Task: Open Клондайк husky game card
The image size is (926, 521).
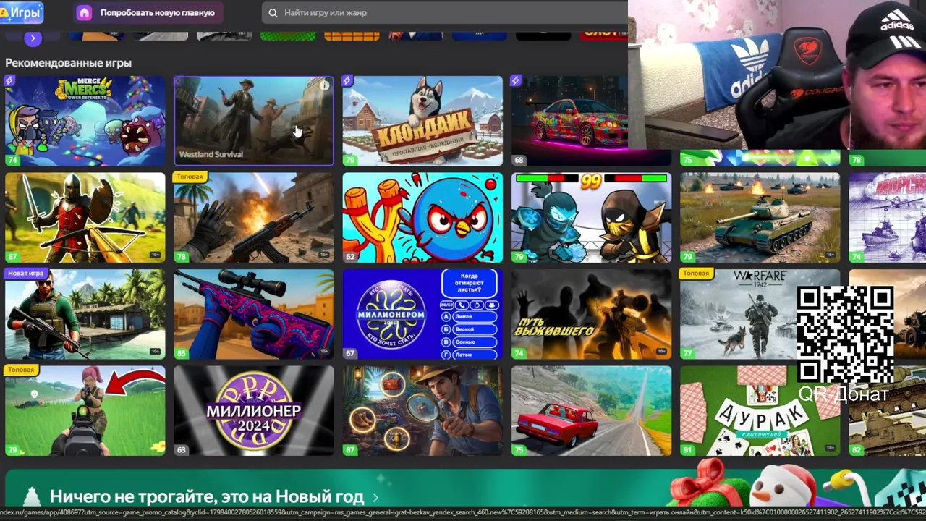Action: [422, 121]
